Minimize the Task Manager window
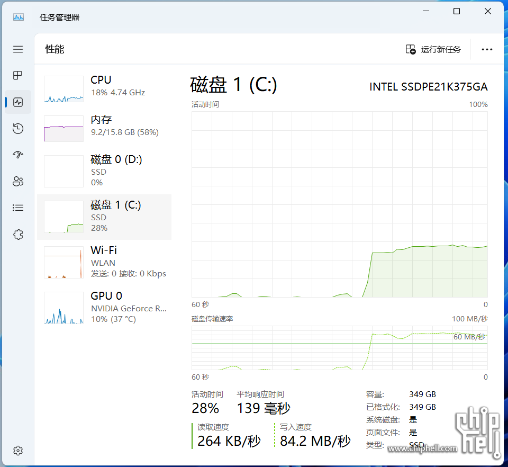508x467 pixels. tap(426, 11)
